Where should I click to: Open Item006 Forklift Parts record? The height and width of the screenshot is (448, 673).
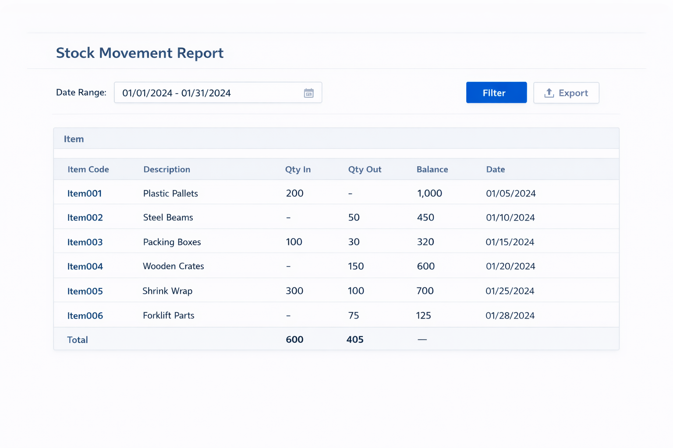85,315
